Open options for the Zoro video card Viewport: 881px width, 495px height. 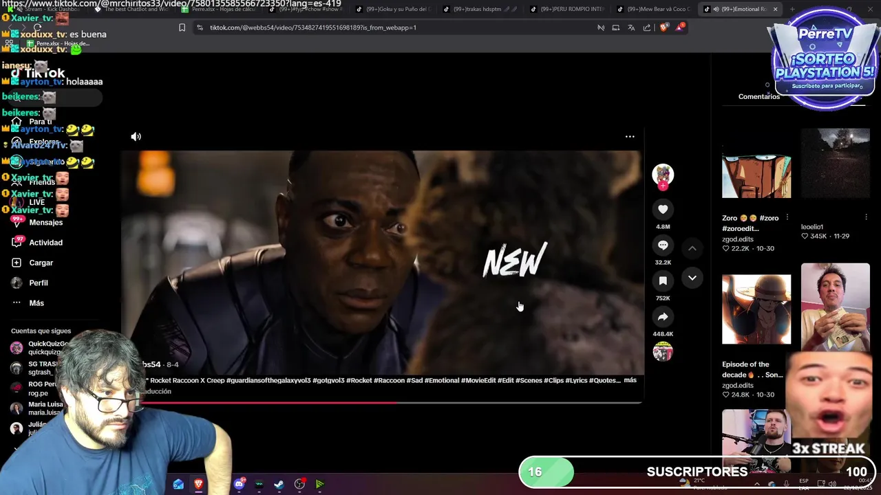[x=787, y=217]
